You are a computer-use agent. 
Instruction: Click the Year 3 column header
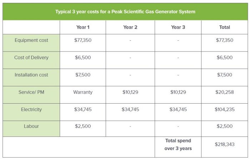click(x=178, y=27)
